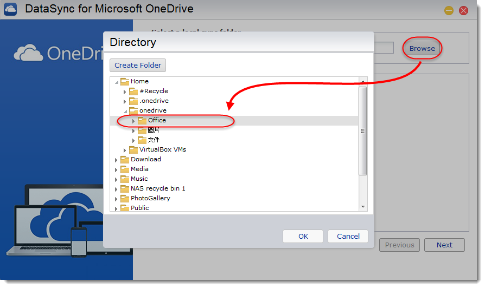485x288 pixels.
Task: Expand the NAS recycle bin 1 node
Action: pos(116,189)
